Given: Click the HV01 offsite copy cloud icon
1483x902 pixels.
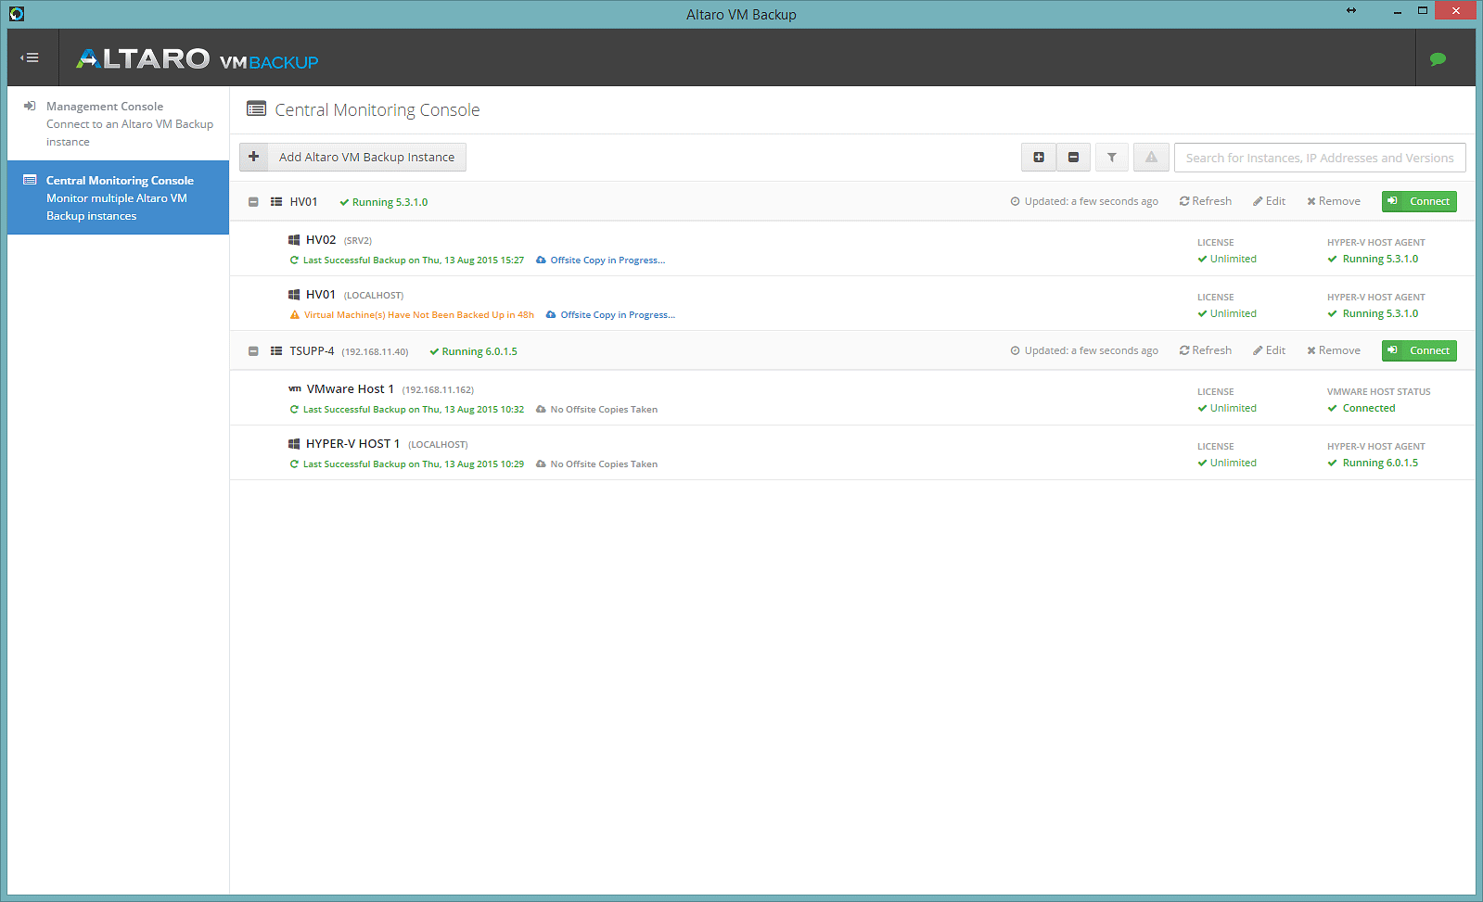Looking at the screenshot, I should [x=551, y=315].
